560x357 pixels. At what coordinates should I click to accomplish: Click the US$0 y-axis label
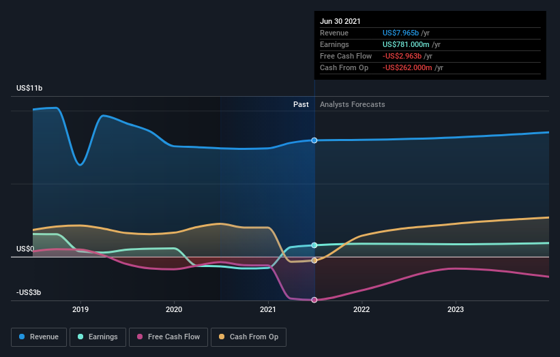pos(25,249)
